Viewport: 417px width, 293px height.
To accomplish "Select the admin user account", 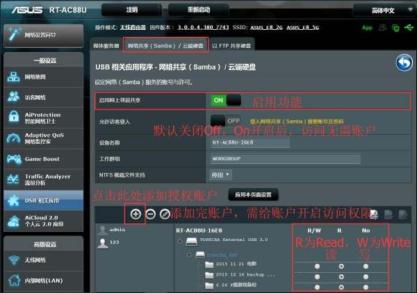I will point(112,230).
